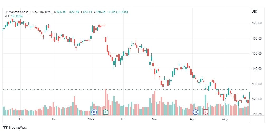
Task: Click the 130.00 price axis label
Action: click(257, 84)
